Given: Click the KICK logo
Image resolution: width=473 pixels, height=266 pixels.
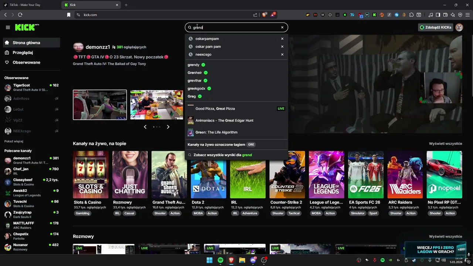Looking at the screenshot, I should click(x=27, y=27).
